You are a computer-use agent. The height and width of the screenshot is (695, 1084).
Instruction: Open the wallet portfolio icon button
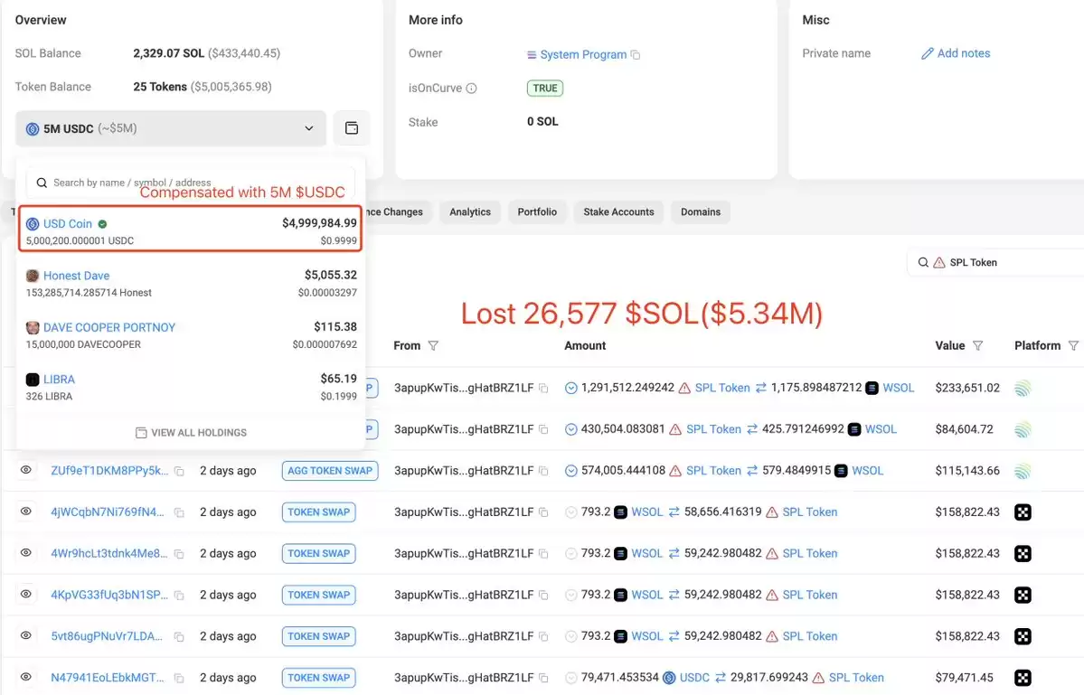pyautogui.click(x=351, y=127)
